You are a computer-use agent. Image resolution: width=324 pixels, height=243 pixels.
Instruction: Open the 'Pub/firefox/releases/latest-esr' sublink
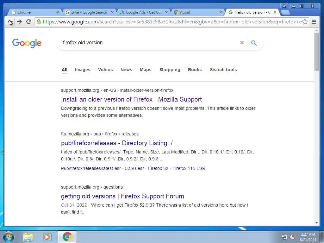[x=91, y=168]
